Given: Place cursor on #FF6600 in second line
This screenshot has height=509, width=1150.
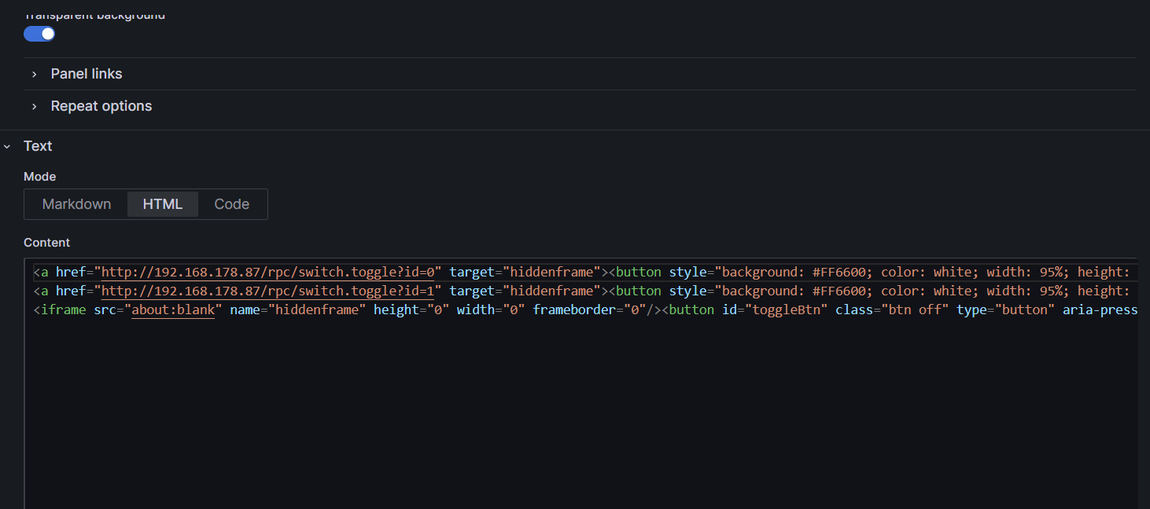Looking at the screenshot, I should click(x=839, y=291).
